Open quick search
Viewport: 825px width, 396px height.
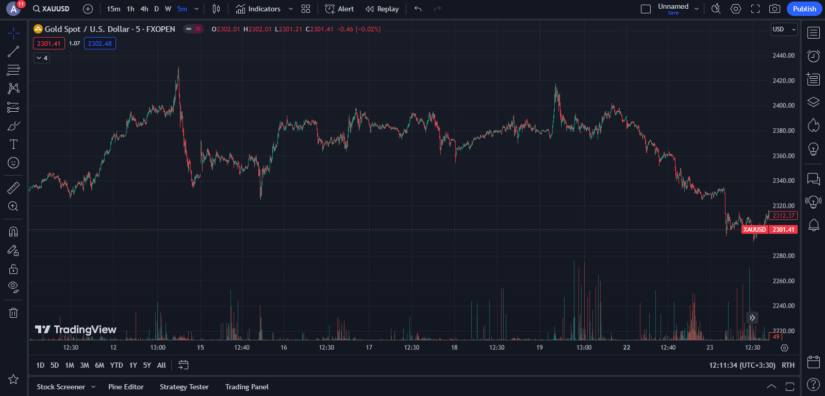coord(716,9)
